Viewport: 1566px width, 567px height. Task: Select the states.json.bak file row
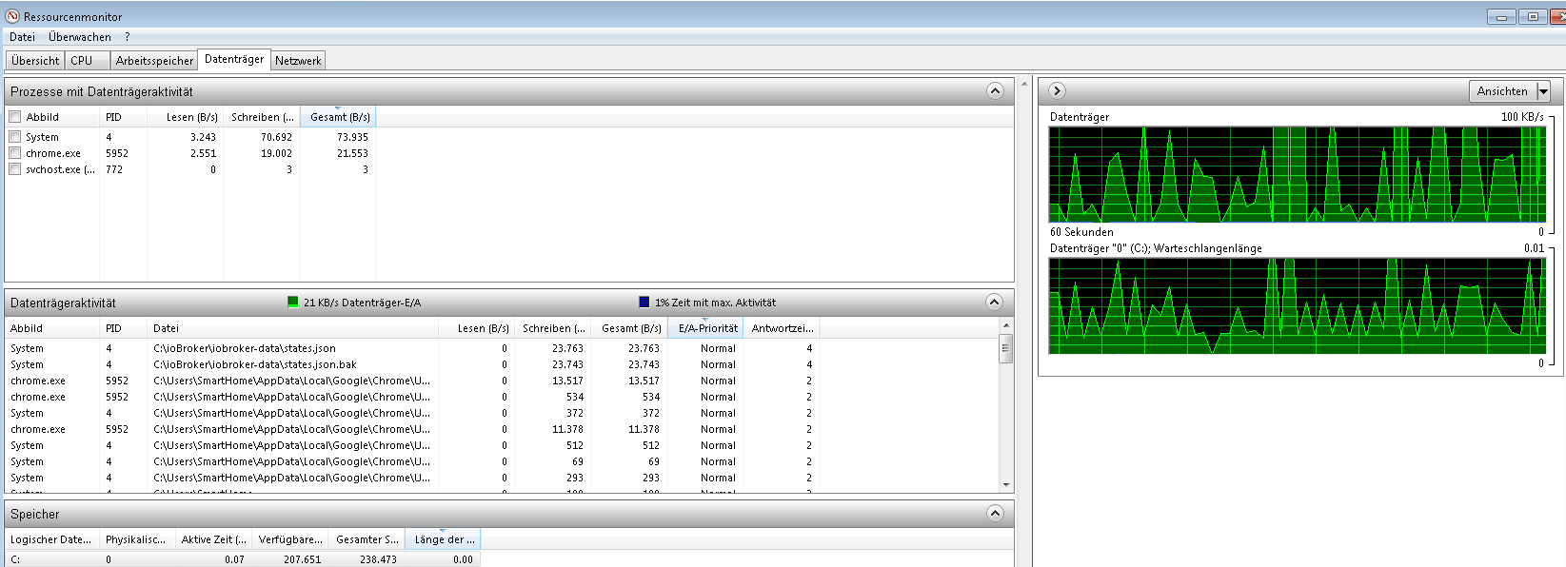click(x=411, y=364)
